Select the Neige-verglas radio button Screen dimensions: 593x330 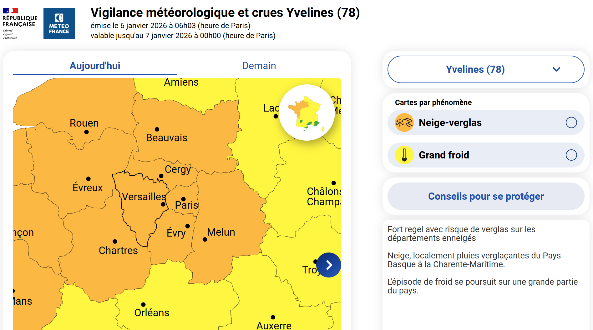571,122
